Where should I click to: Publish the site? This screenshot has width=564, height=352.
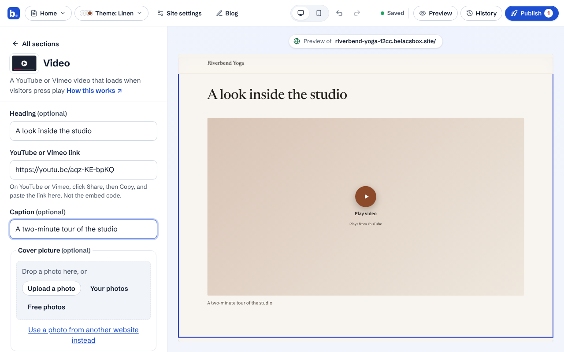coord(532,13)
